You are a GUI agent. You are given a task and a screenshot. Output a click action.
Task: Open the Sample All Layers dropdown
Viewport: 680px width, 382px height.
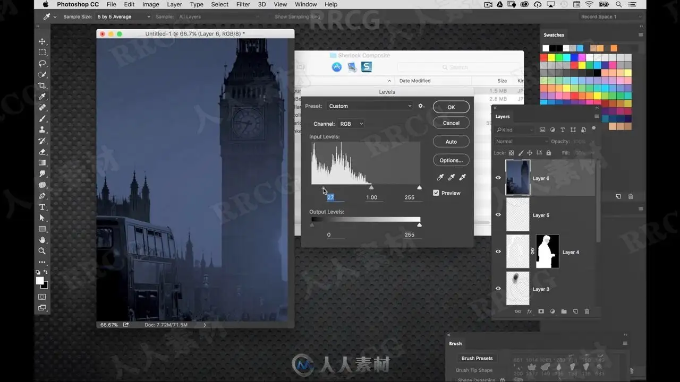pyautogui.click(x=218, y=17)
